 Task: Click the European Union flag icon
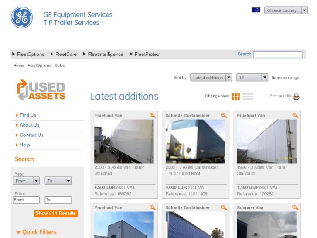click(256, 10)
